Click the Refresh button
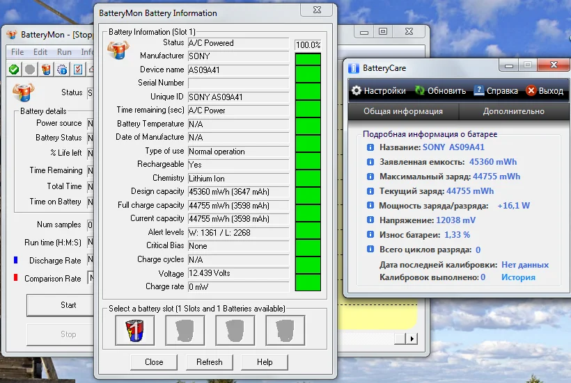This screenshot has width=571, height=383. pyautogui.click(x=210, y=362)
